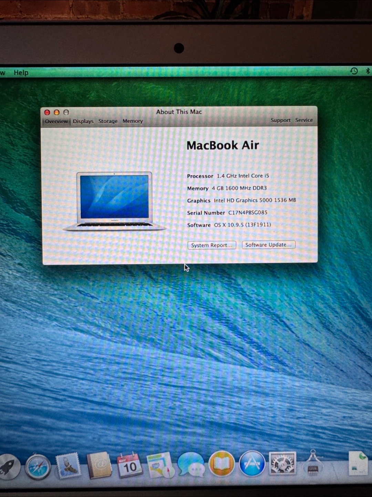Click the serial number C17N4PBSG085
Image resolution: width=372 pixels, height=497 pixels.
[248, 213]
